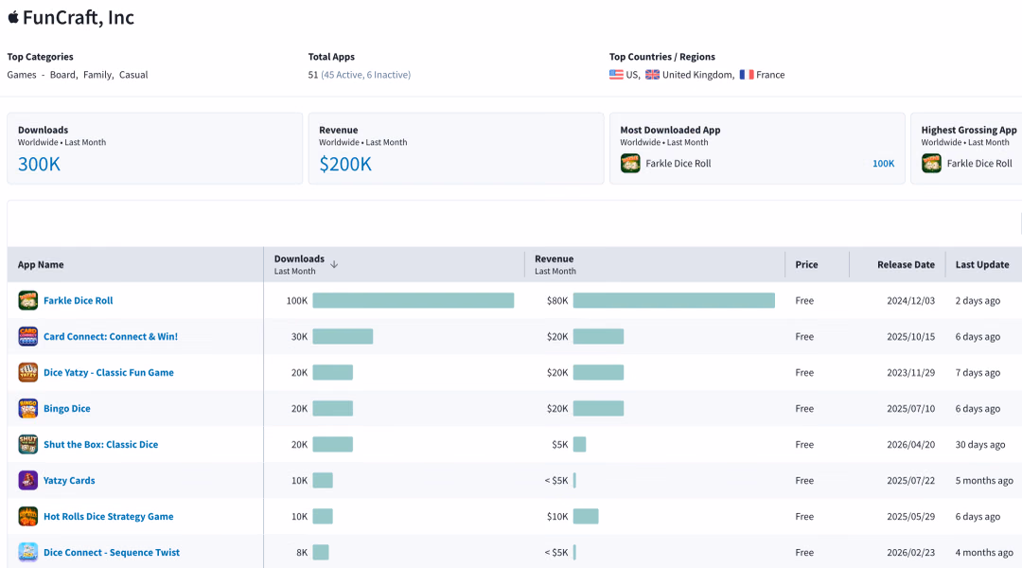Screen dimensions: 1022x568
Task: Click the Card Connect: Connect & Win! app icon
Action: pyautogui.click(x=28, y=336)
